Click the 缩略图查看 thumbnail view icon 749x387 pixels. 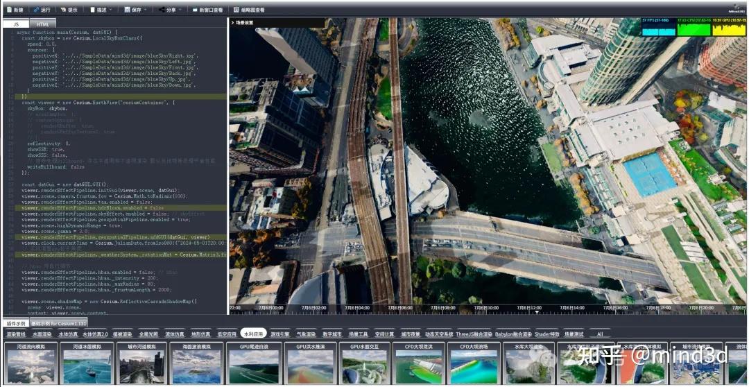236,10
